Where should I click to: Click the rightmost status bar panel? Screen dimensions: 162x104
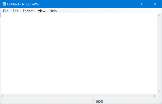click(148, 102)
